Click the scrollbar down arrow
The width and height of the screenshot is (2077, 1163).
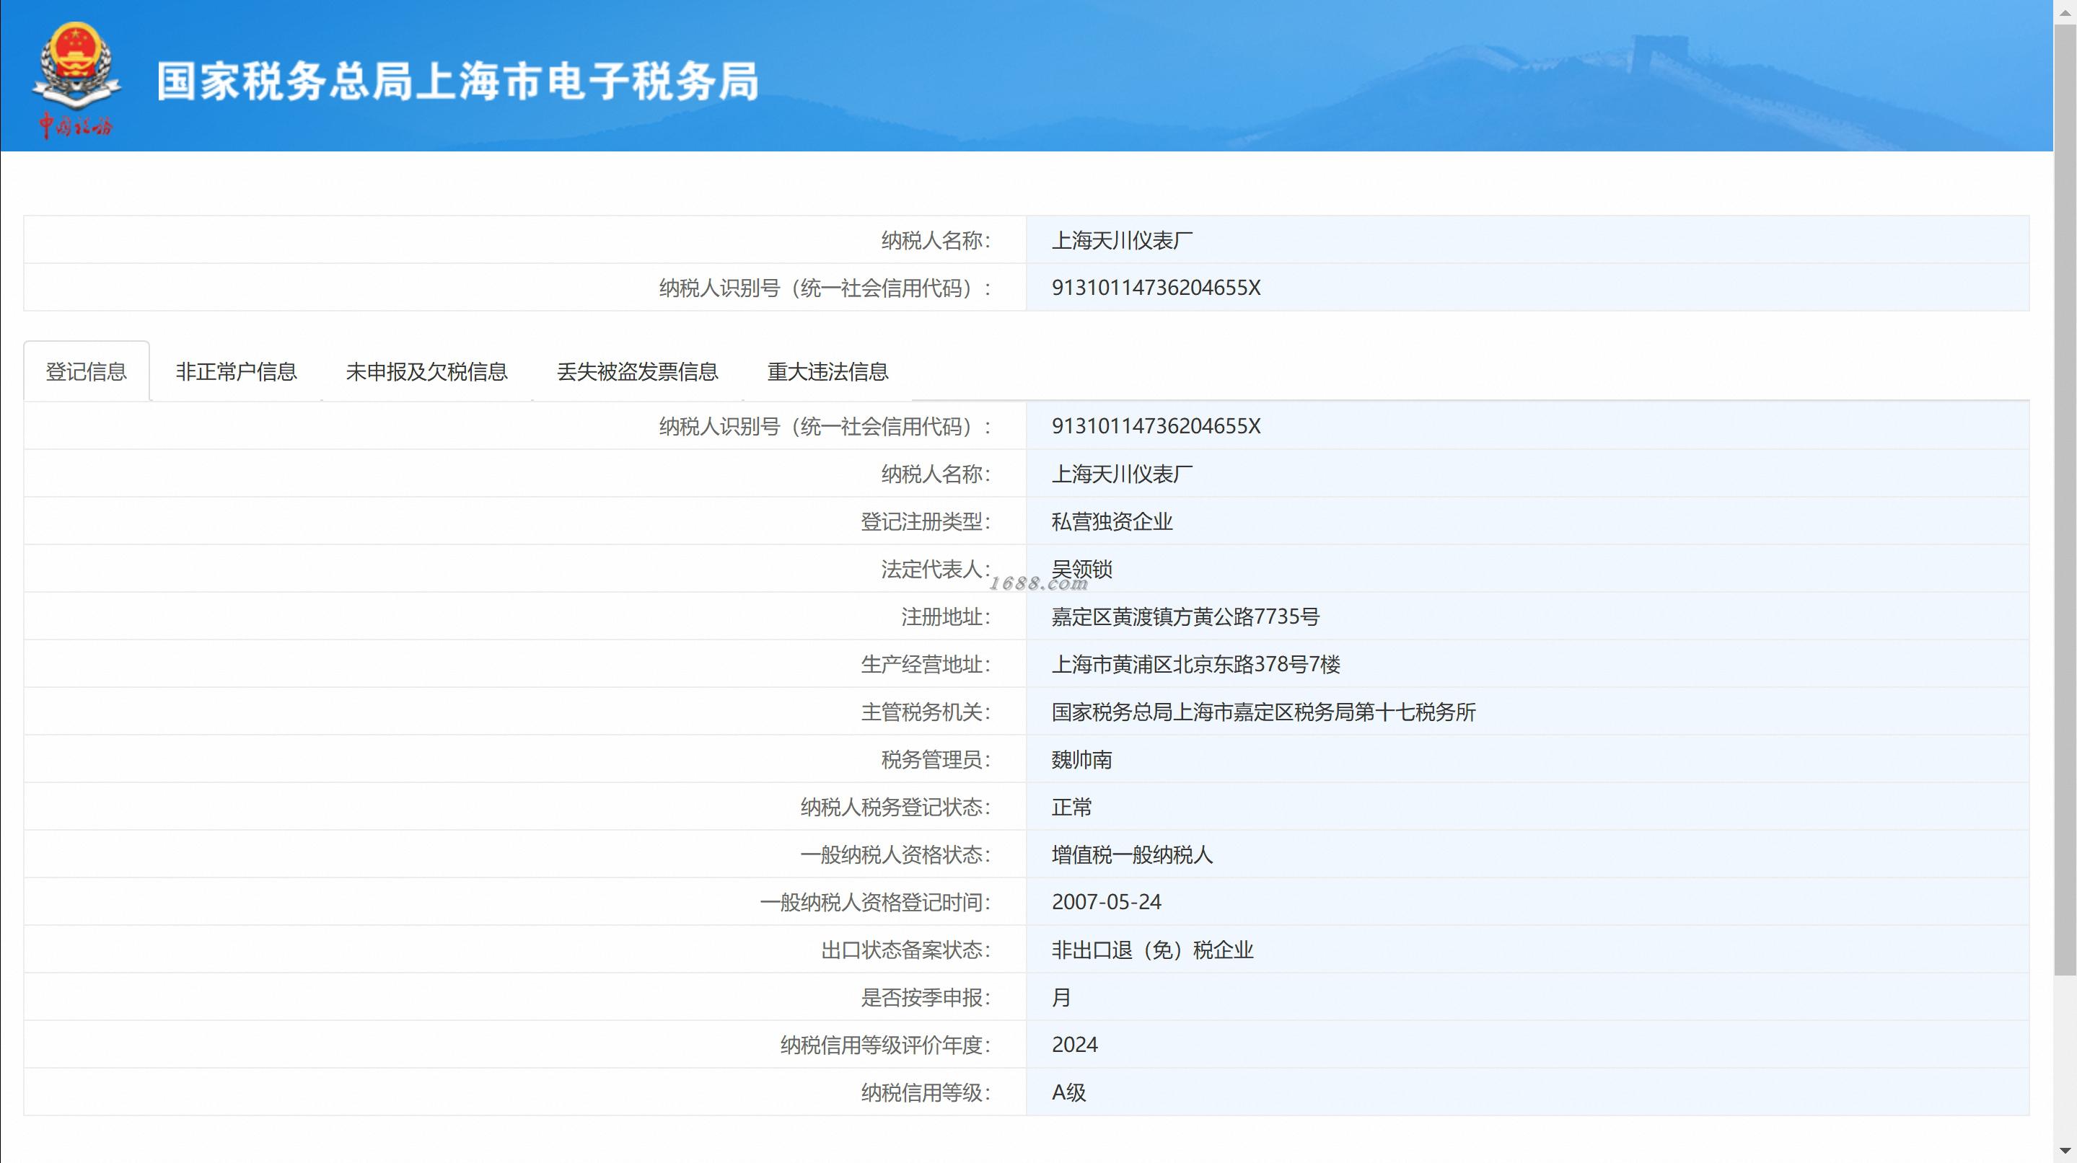2065,1151
